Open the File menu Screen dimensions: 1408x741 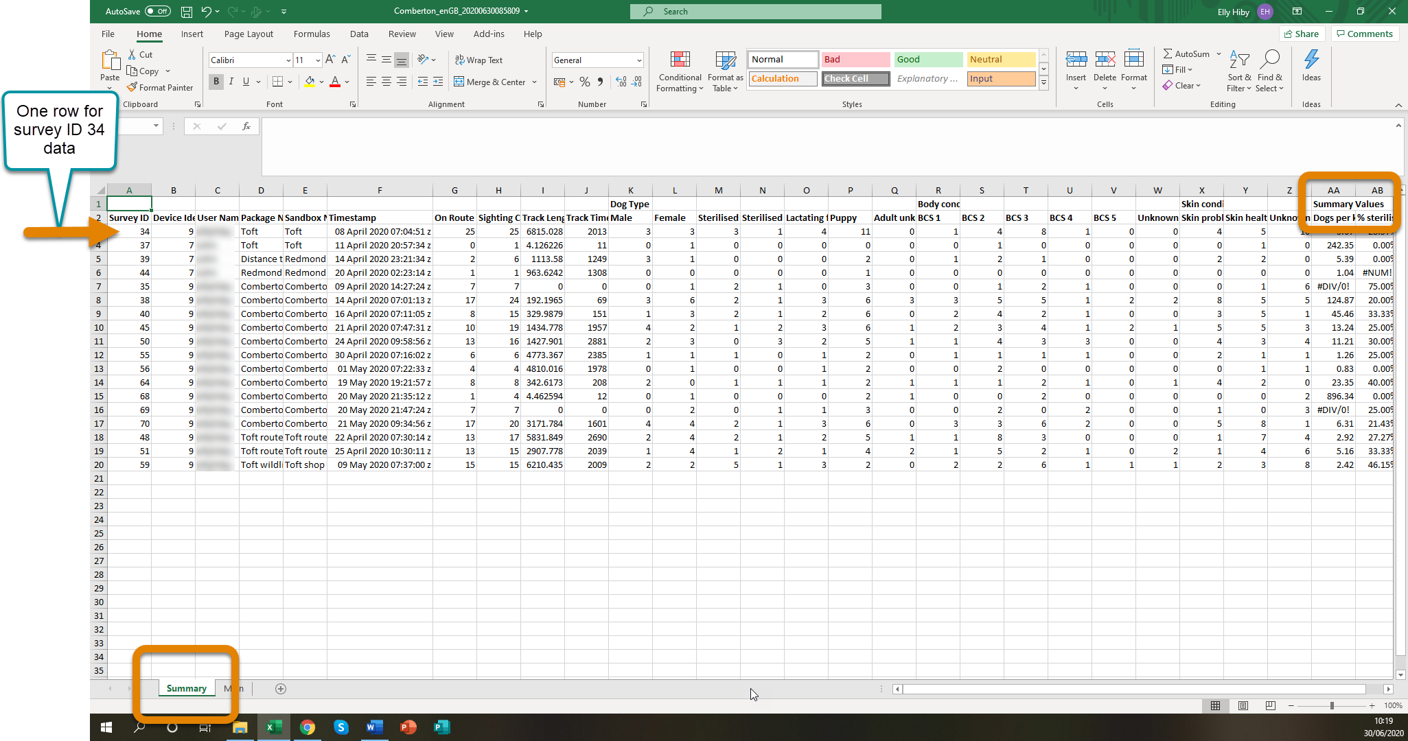tap(108, 34)
